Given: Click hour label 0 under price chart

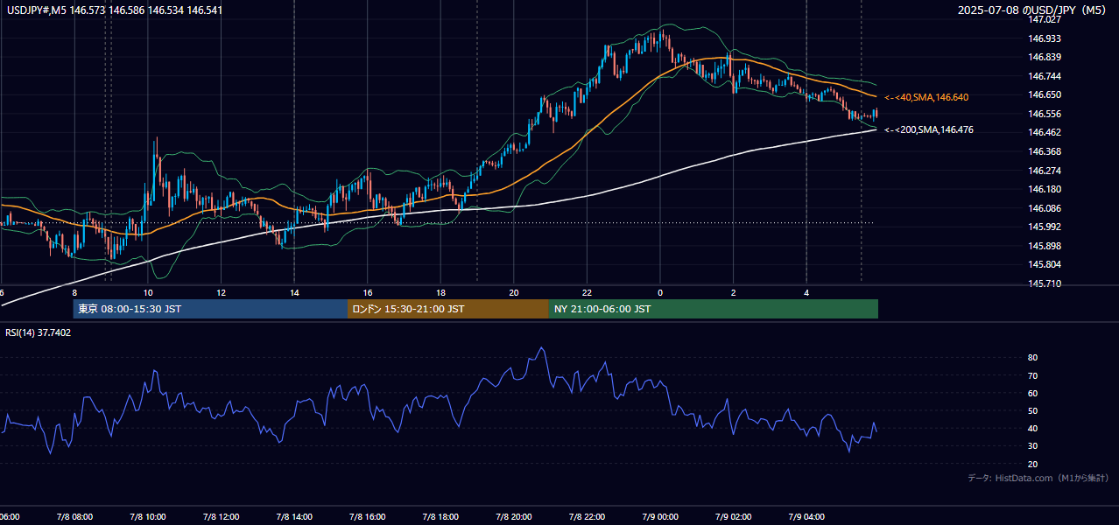Looking at the screenshot, I should (660, 292).
